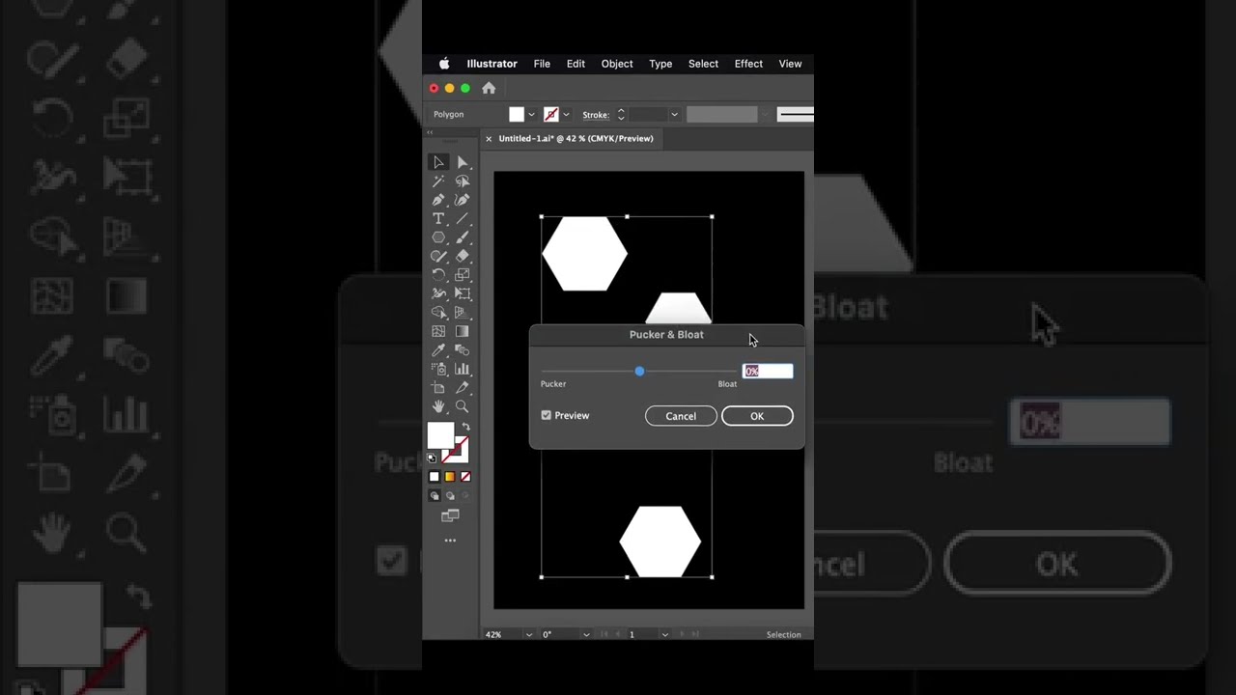
Task: Click the large fill color swatch in toolbox
Action: [440, 435]
